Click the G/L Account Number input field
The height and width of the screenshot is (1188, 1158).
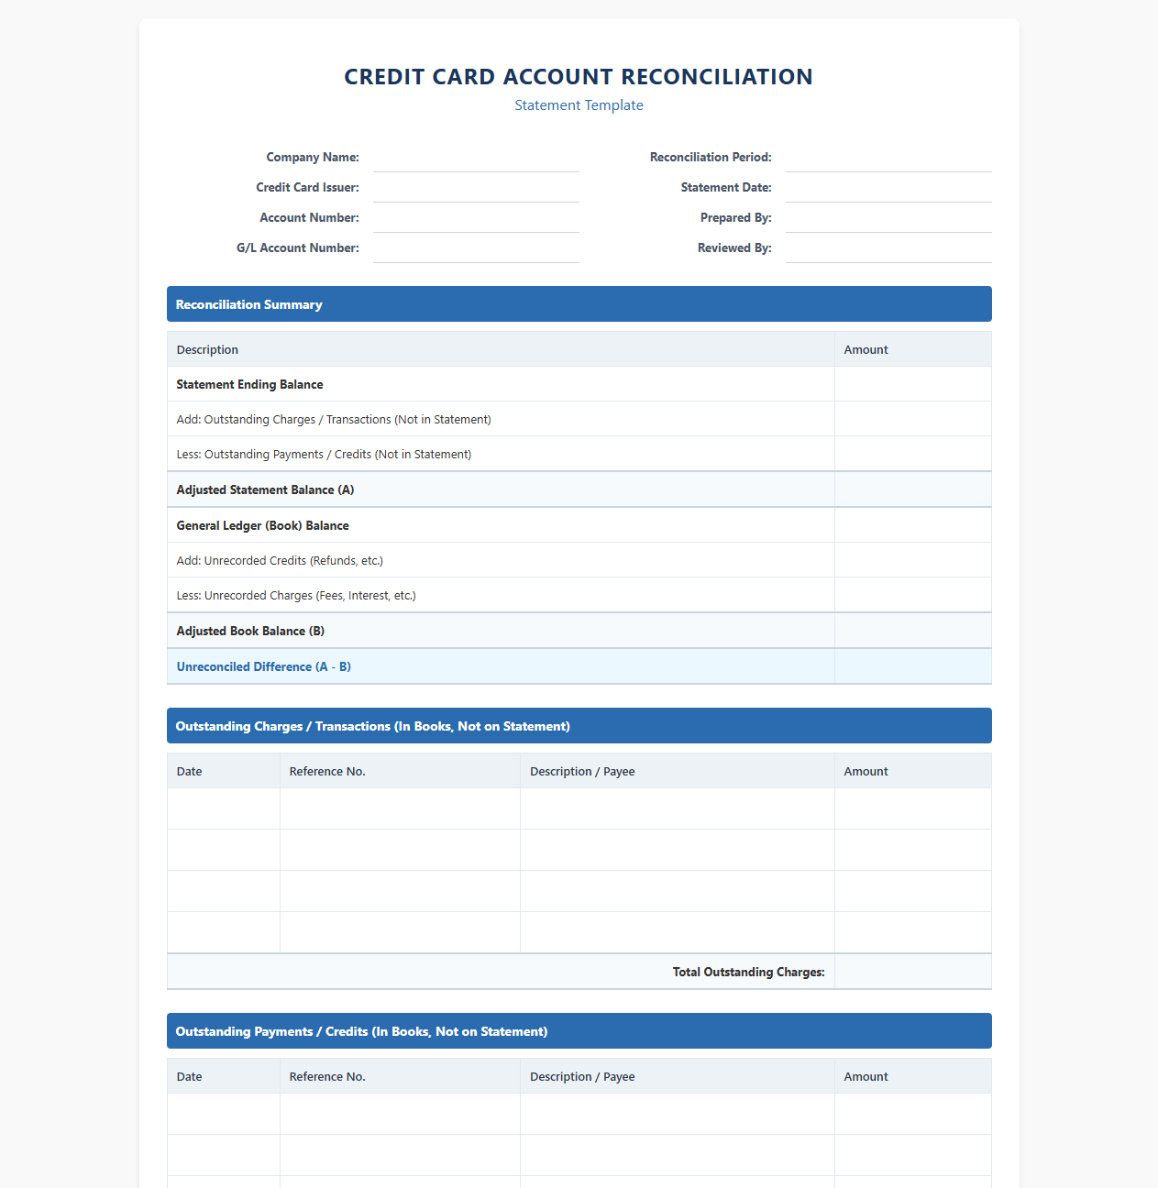click(x=476, y=248)
